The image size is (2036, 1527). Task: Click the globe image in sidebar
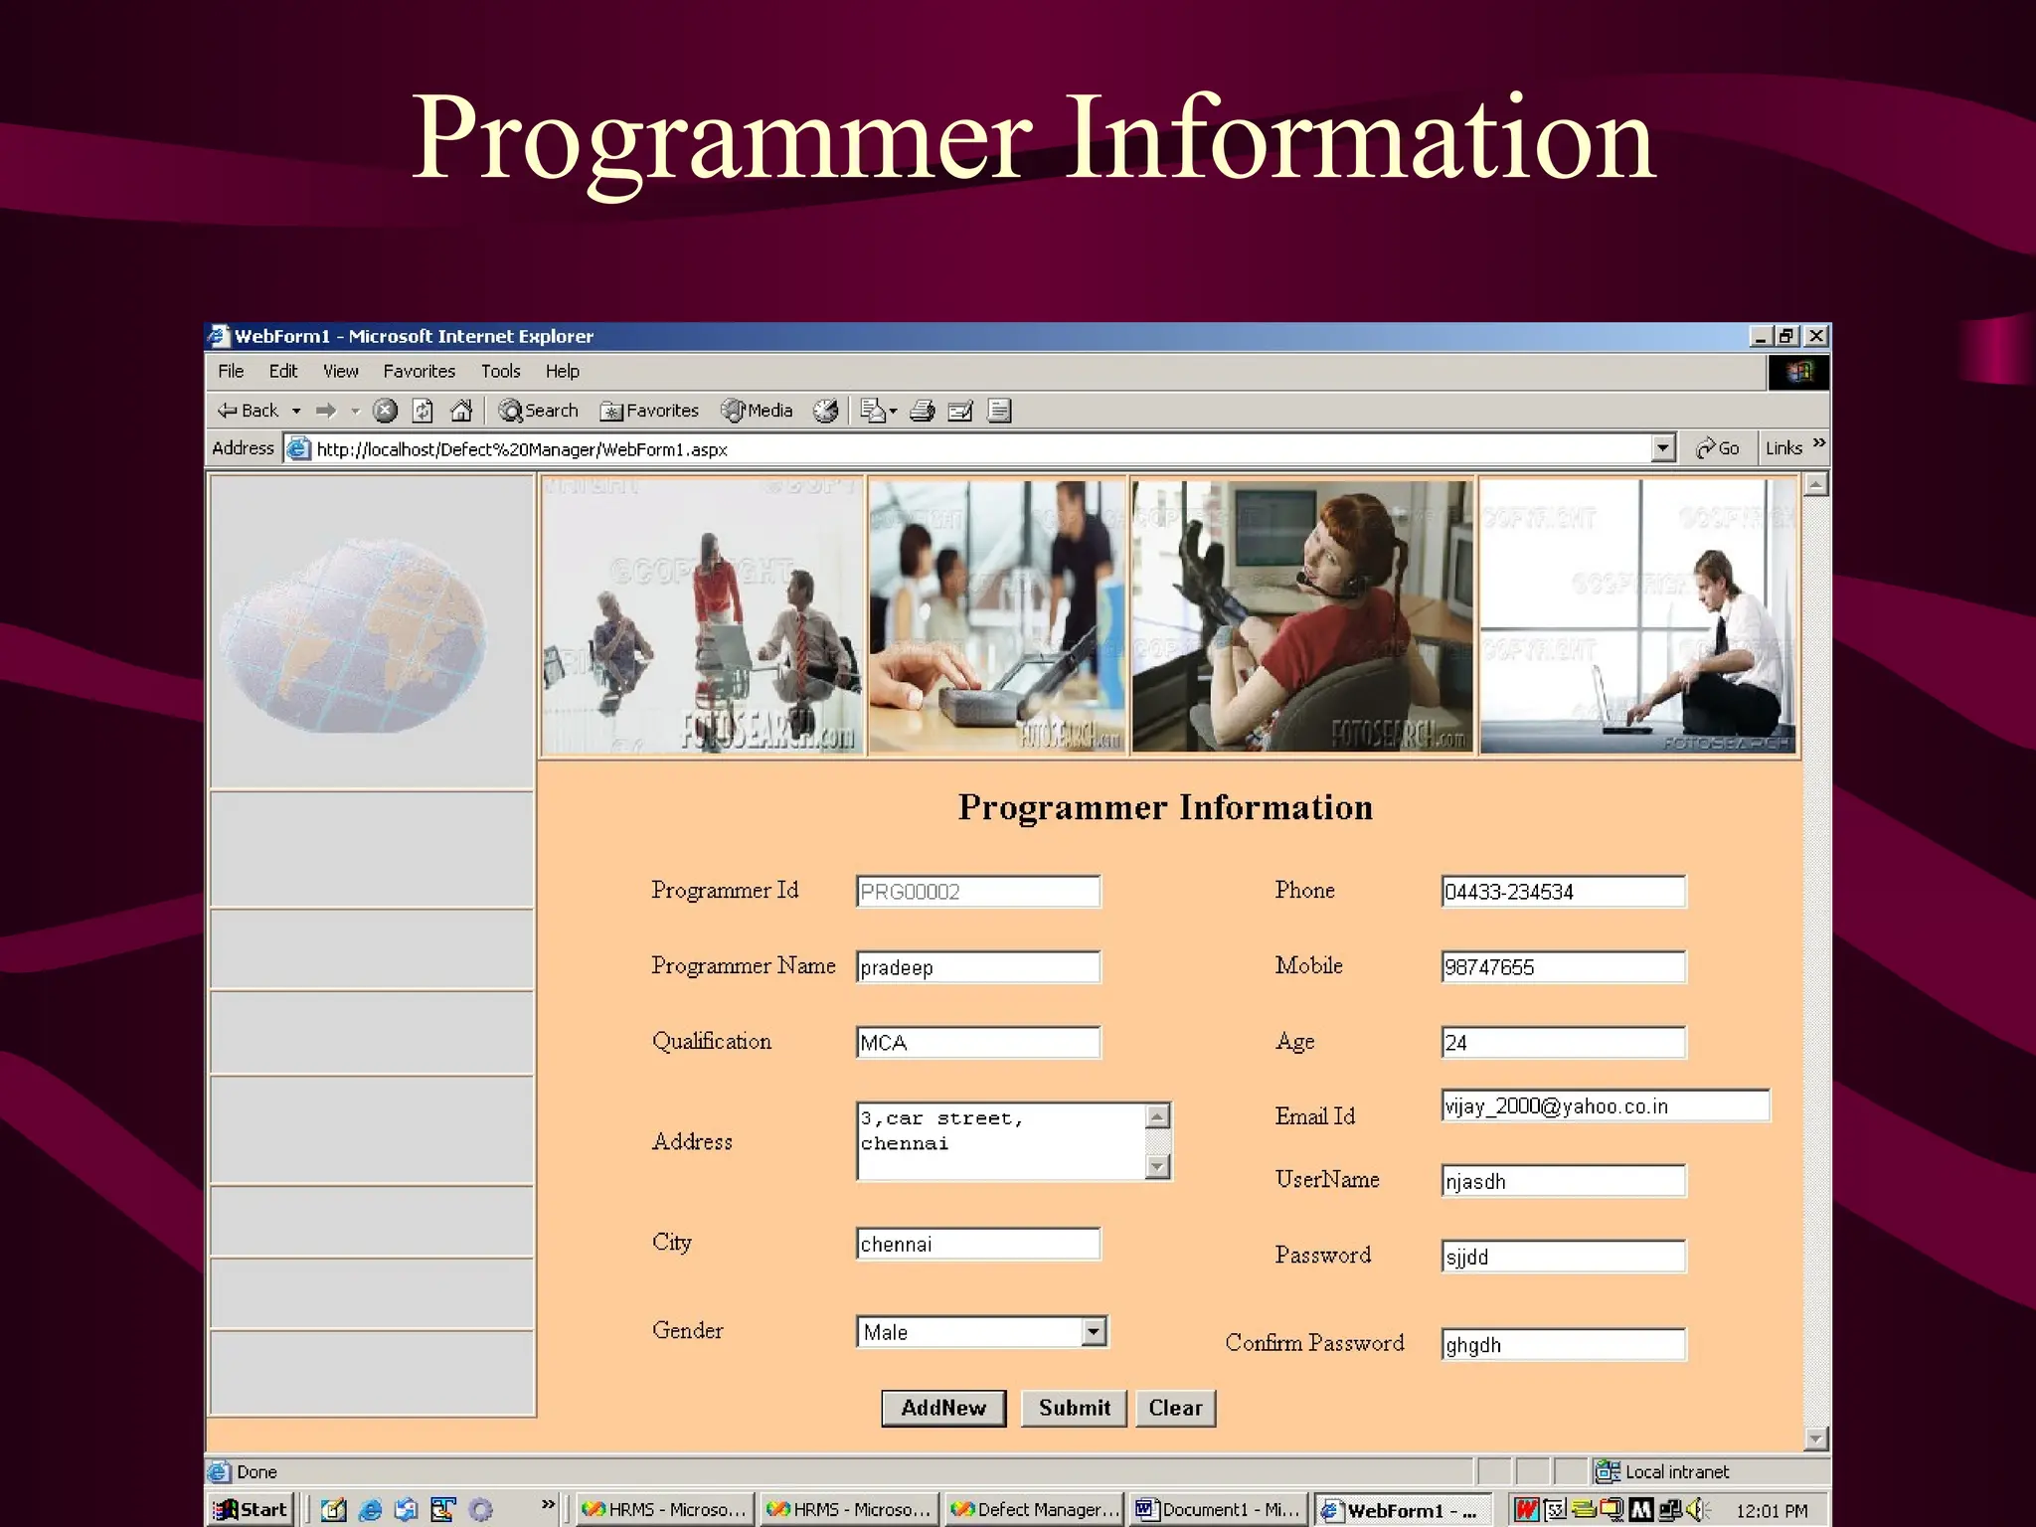[x=355, y=636]
